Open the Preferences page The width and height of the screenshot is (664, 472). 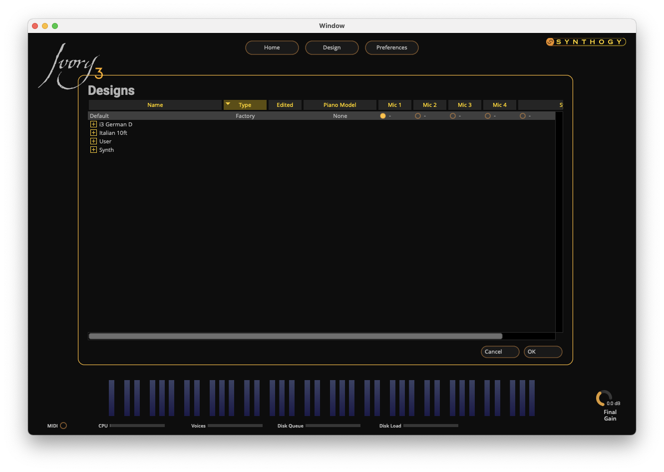coord(392,47)
